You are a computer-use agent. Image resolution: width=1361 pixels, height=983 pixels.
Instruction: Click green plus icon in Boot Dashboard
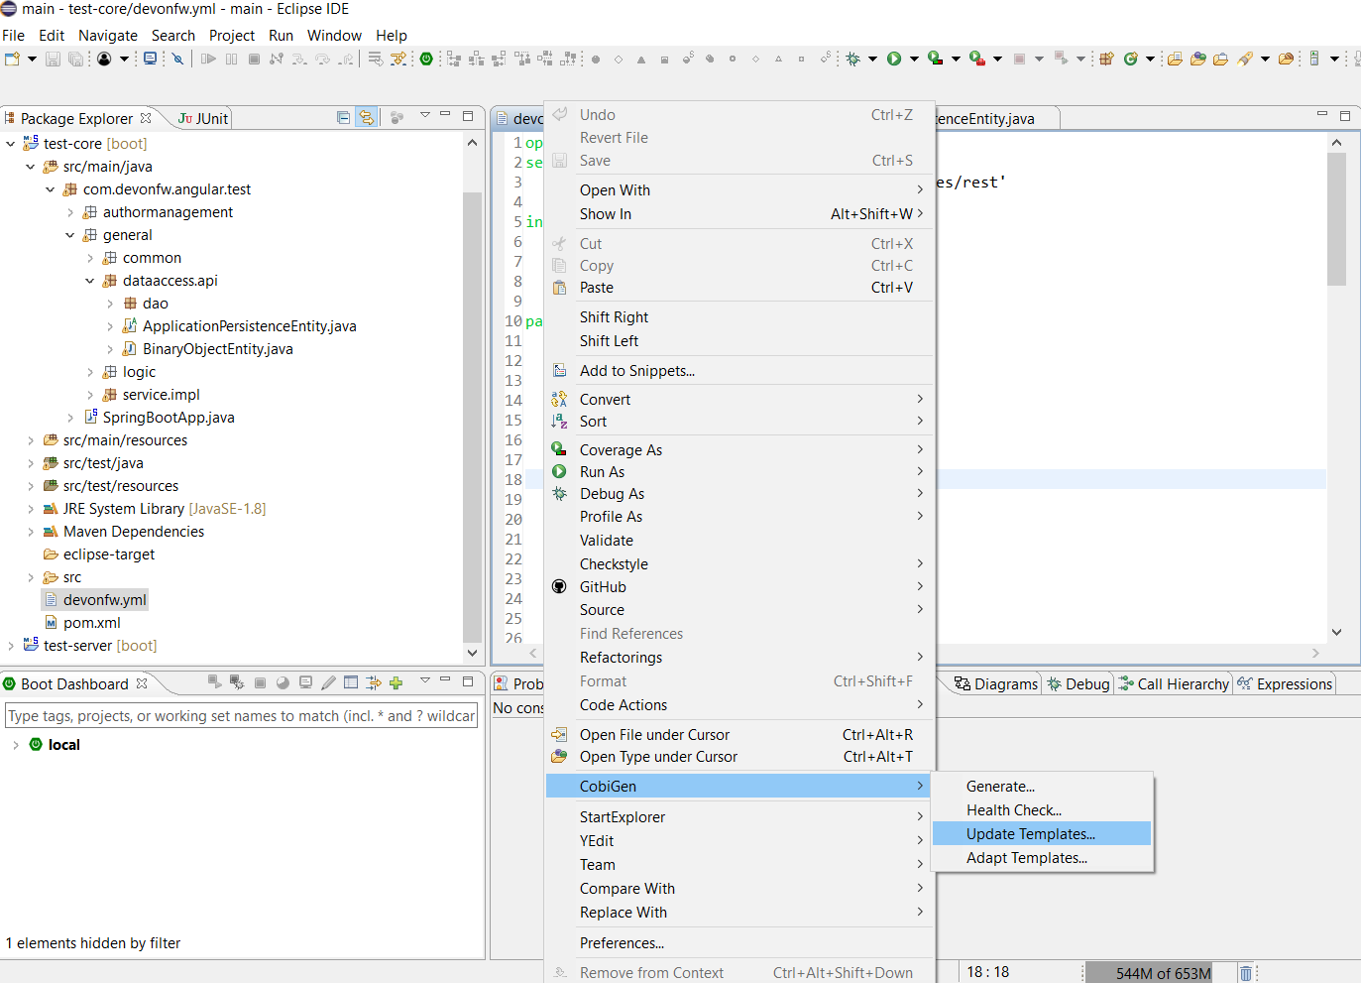(396, 682)
